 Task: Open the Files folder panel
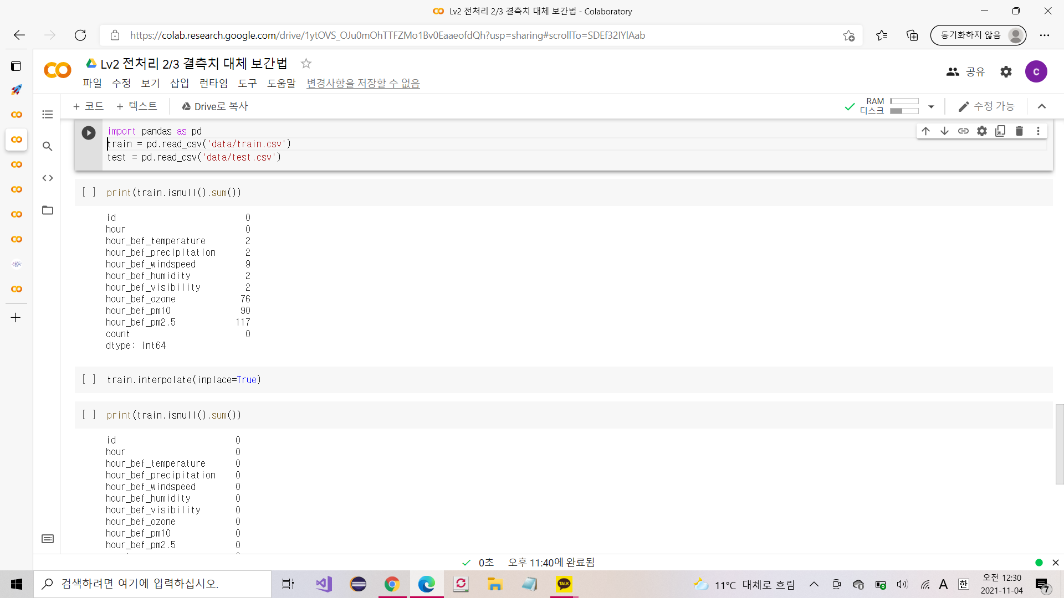[x=48, y=210]
